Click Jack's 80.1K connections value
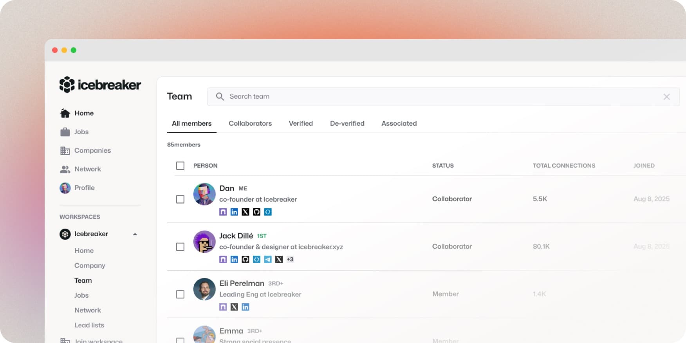This screenshot has width=686, height=343. (541, 246)
